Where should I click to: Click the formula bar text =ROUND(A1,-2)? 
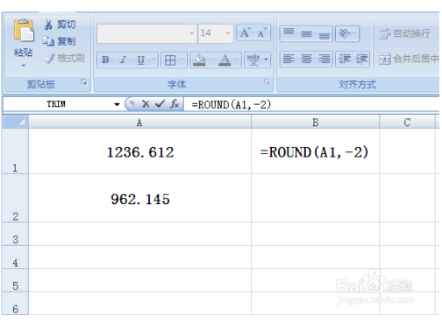point(232,105)
